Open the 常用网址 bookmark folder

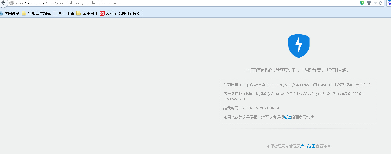(87, 13)
